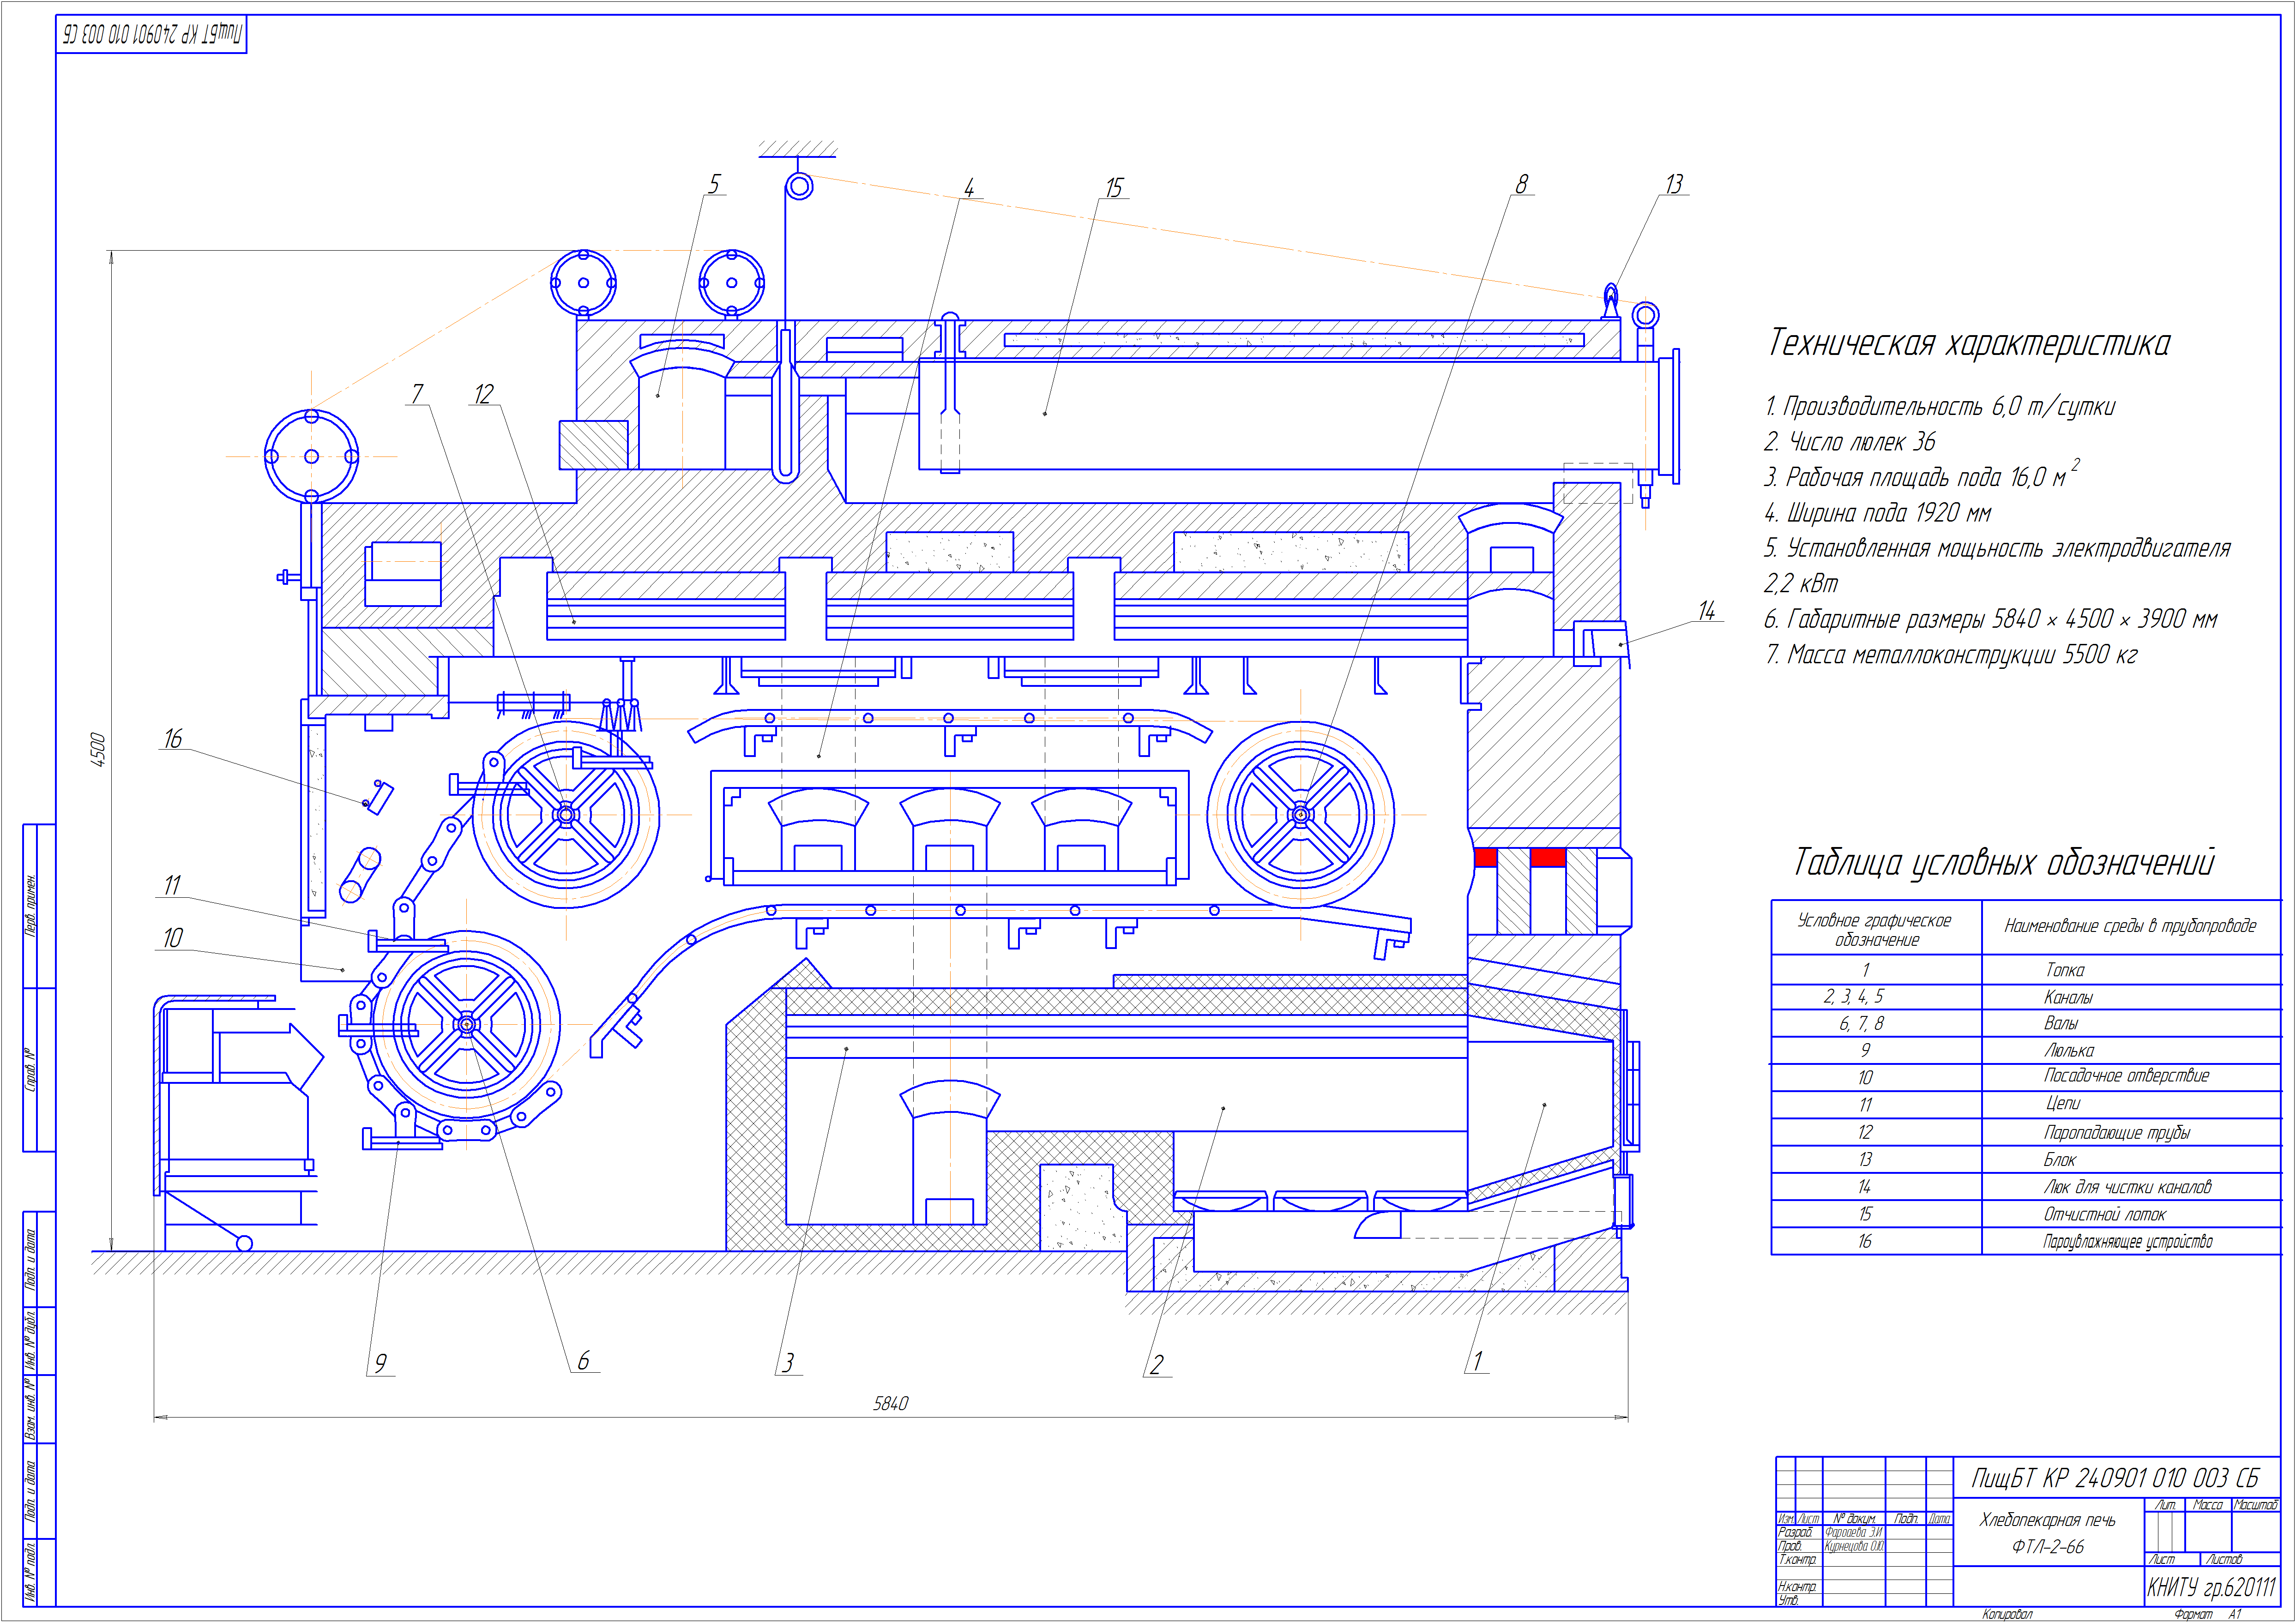Select the 'Перв. примен.' side stamp label
This screenshot has width=2296, height=1622.
coord(30,906)
